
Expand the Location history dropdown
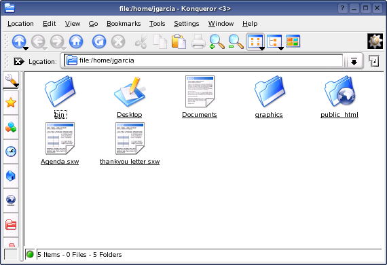pos(354,61)
